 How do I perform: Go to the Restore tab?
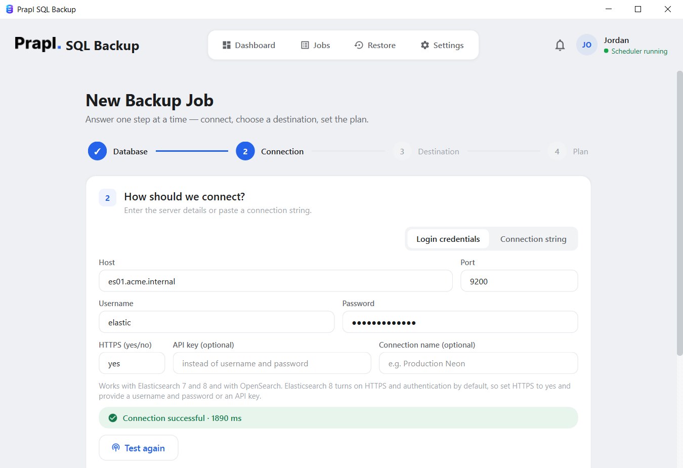[x=375, y=45]
